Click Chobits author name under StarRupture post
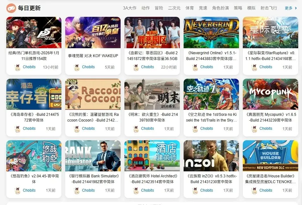The image size is (302, 205). coord(266,67)
